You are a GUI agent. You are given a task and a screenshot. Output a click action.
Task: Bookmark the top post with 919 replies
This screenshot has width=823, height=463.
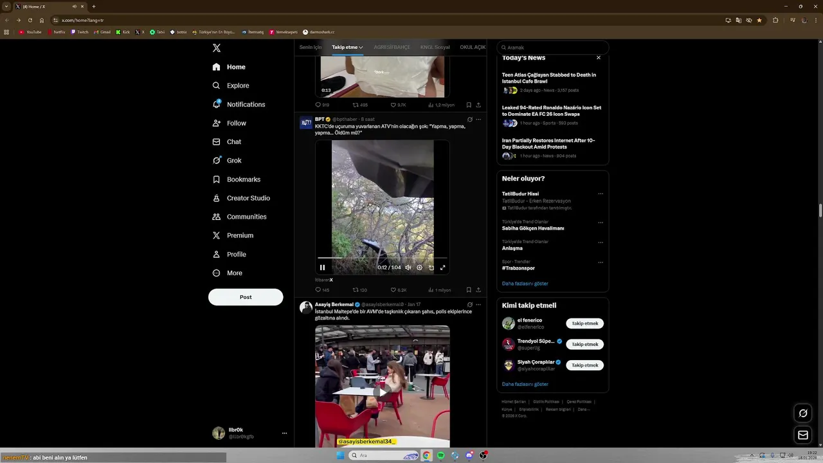tap(469, 105)
